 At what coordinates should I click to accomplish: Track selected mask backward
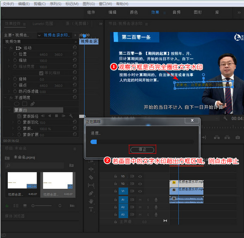pyautogui.click(x=49, y=116)
